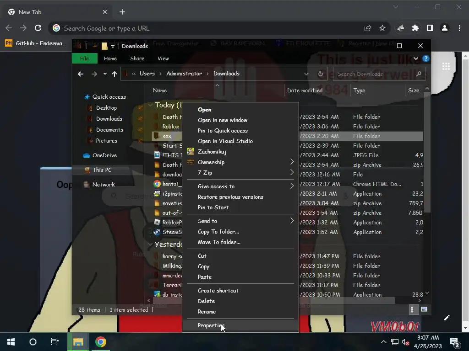Screen dimensions: 469x351
Task: Bookmark the page with the star icon
Action: (382, 28)
